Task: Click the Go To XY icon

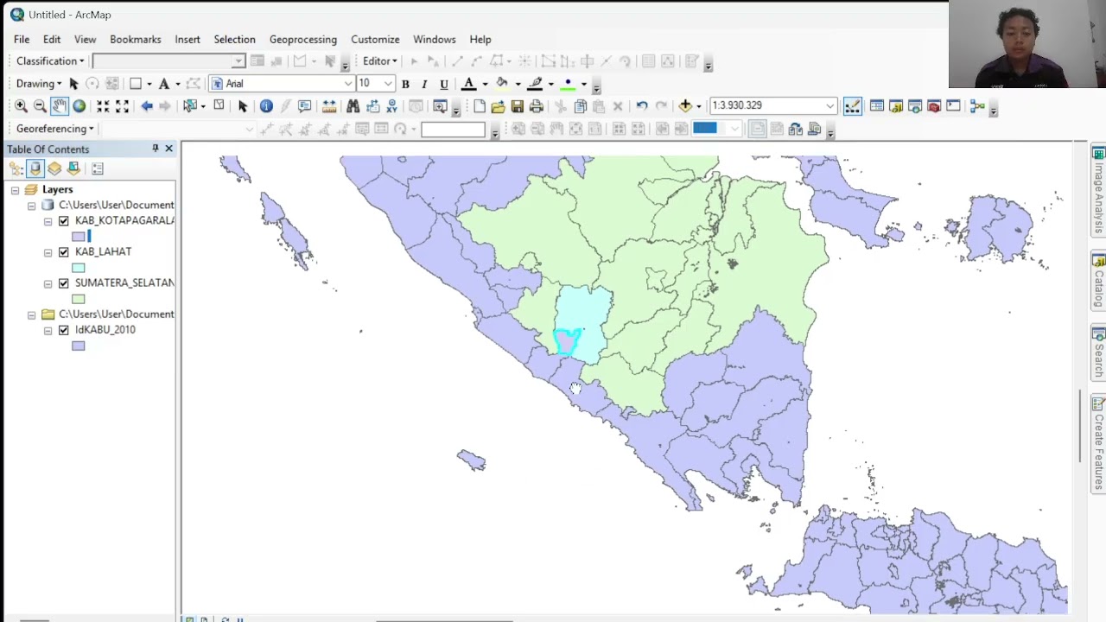Action: point(392,105)
